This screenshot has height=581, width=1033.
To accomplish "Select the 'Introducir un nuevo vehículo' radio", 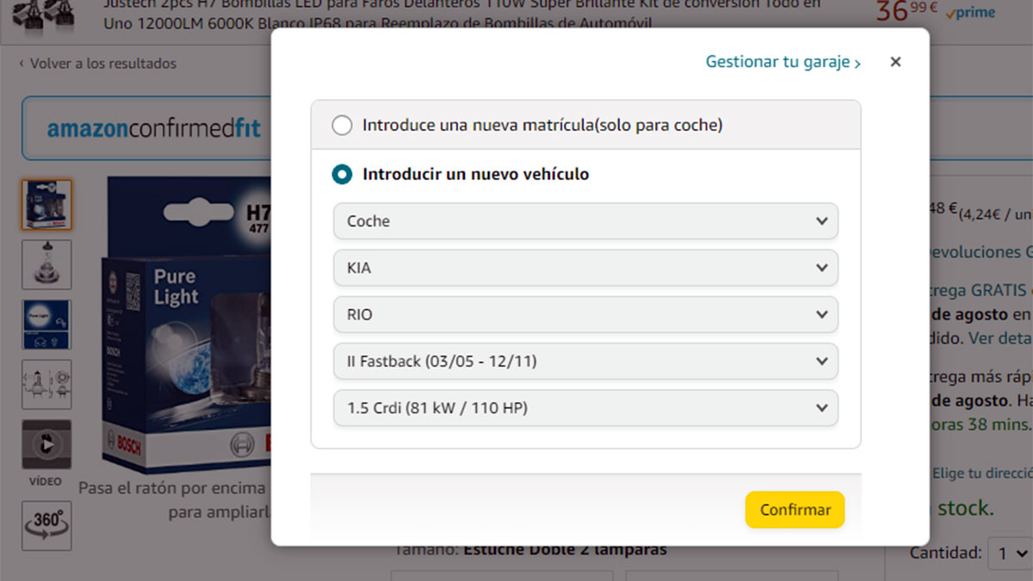I will click(x=342, y=175).
